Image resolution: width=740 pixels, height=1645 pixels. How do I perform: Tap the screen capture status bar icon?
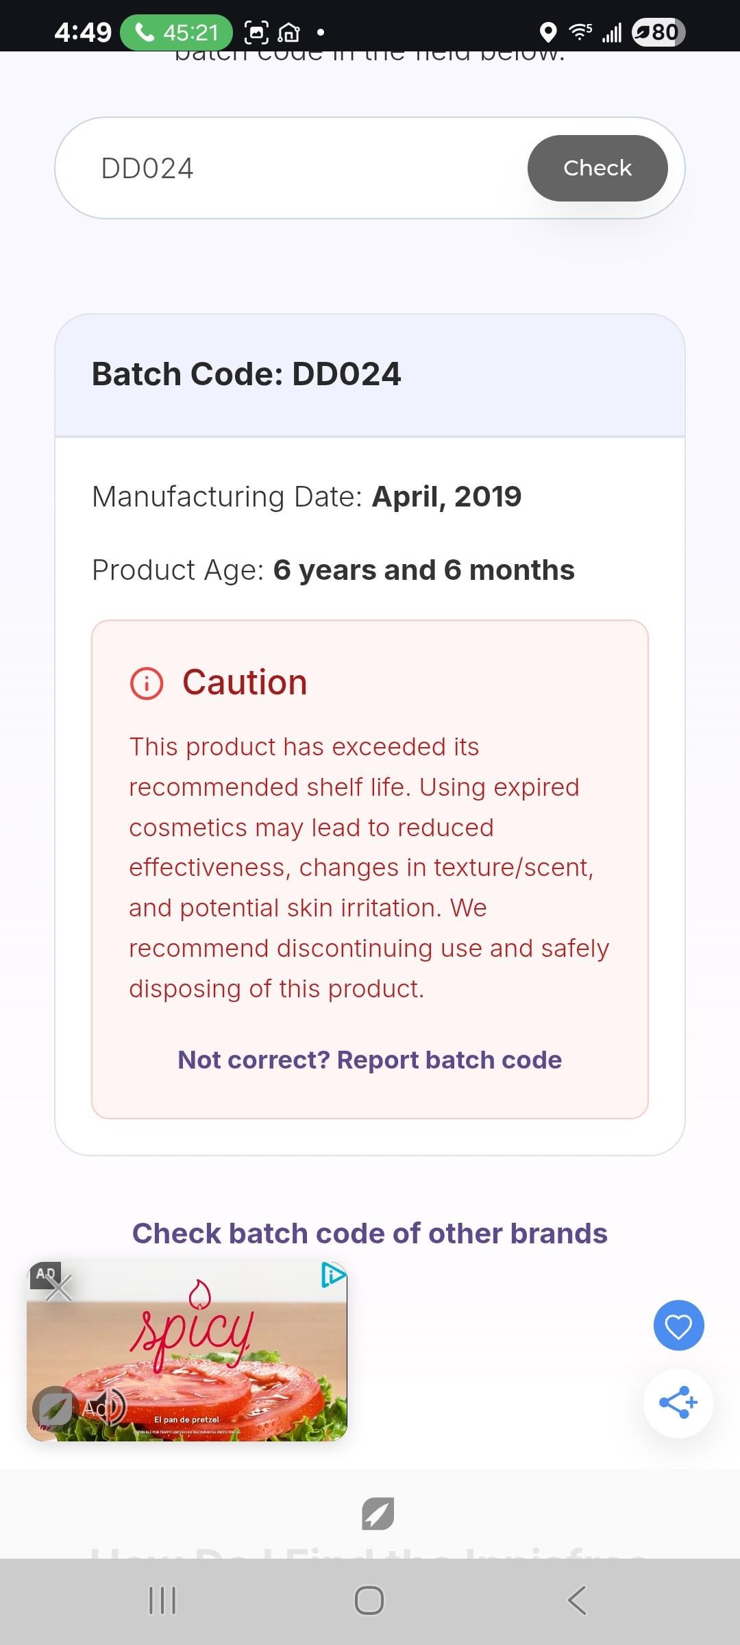(256, 32)
